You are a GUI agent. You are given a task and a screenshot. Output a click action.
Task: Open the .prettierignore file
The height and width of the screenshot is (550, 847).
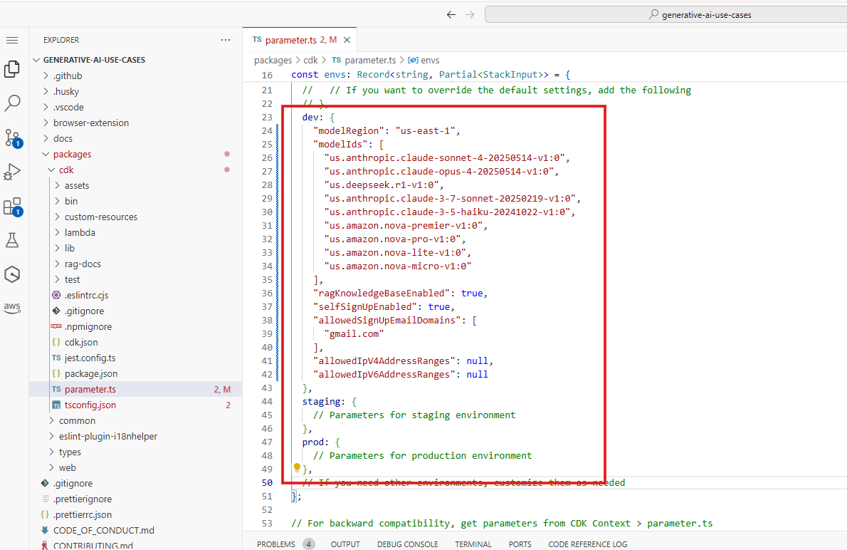(x=135, y=499)
